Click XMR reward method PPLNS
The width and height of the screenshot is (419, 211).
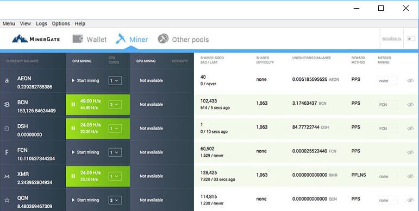coord(359,175)
